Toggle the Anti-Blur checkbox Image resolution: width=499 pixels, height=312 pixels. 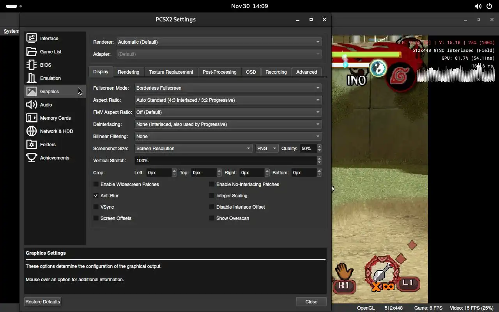(x=96, y=195)
